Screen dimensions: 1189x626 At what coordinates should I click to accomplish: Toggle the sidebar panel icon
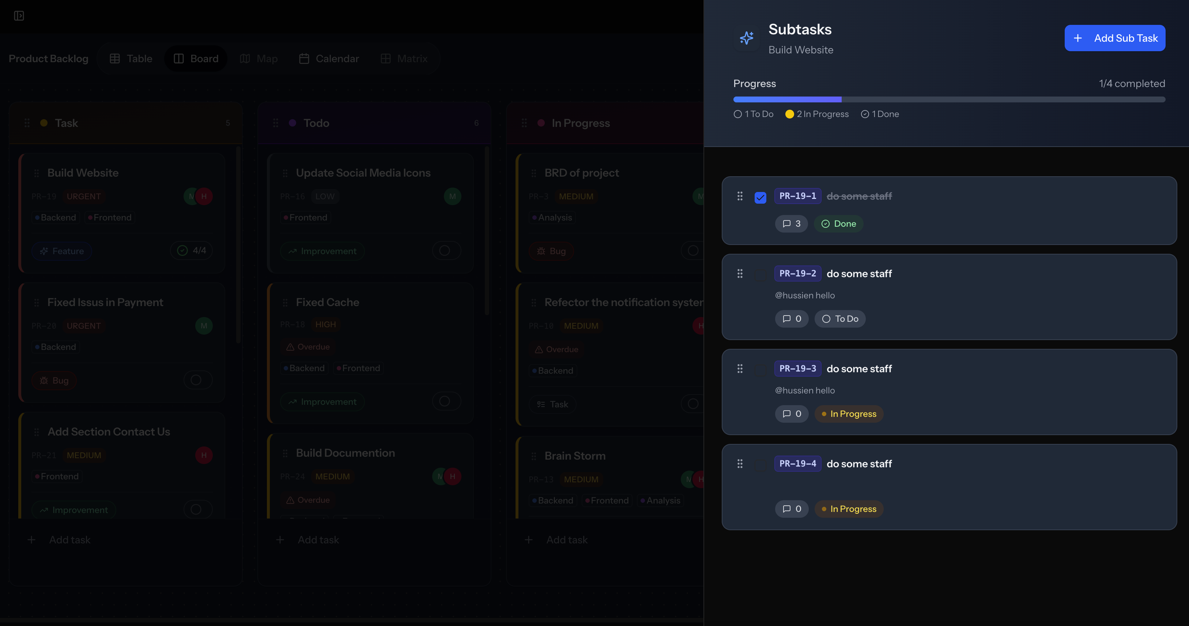click(x=19, y=16)
